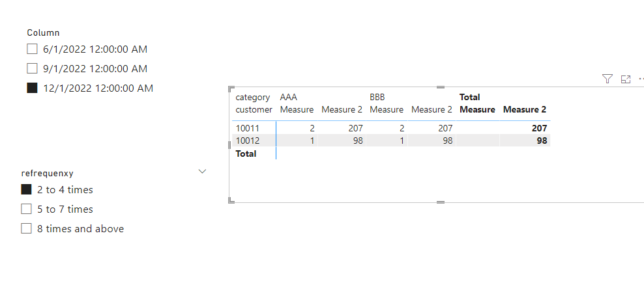Click the customer row header label
This screenshot has height=281, width=644.
254,110
